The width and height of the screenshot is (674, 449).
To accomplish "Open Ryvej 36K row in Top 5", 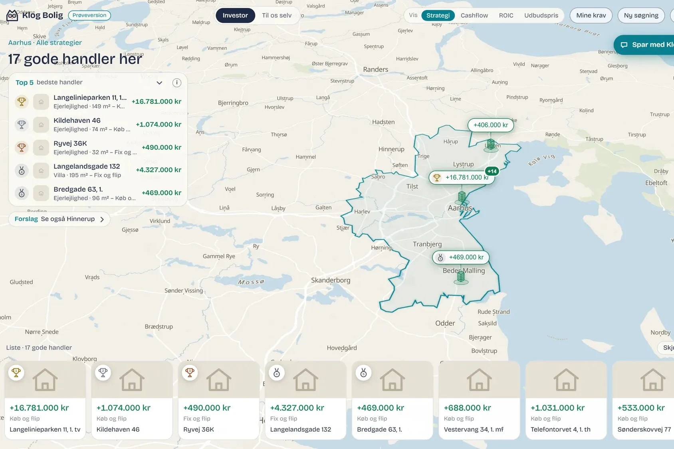I will click(x=98, y=147).
